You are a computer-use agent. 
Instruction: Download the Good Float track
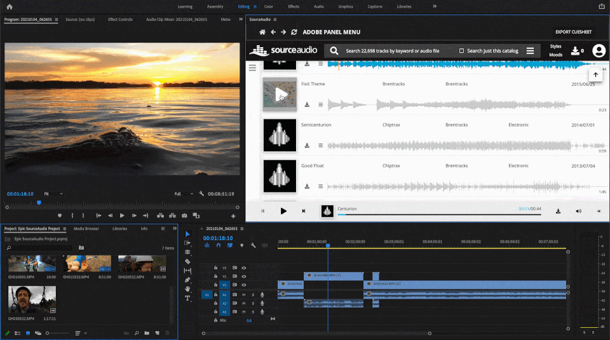click(x=307, y=186)
